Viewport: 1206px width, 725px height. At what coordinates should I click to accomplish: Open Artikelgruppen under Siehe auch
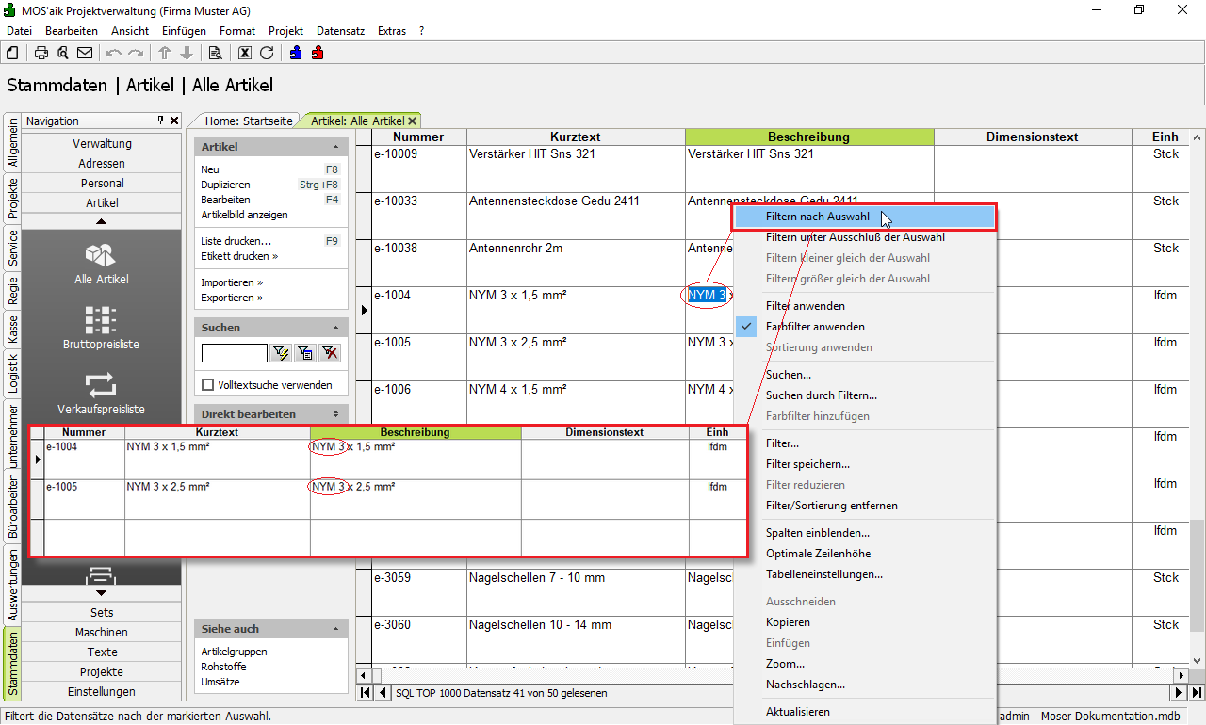point(234,652)
